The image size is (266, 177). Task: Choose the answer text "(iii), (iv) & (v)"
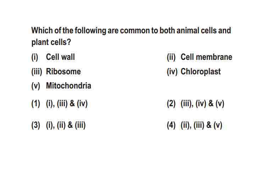pyautogui.click(x=203, y=103)
